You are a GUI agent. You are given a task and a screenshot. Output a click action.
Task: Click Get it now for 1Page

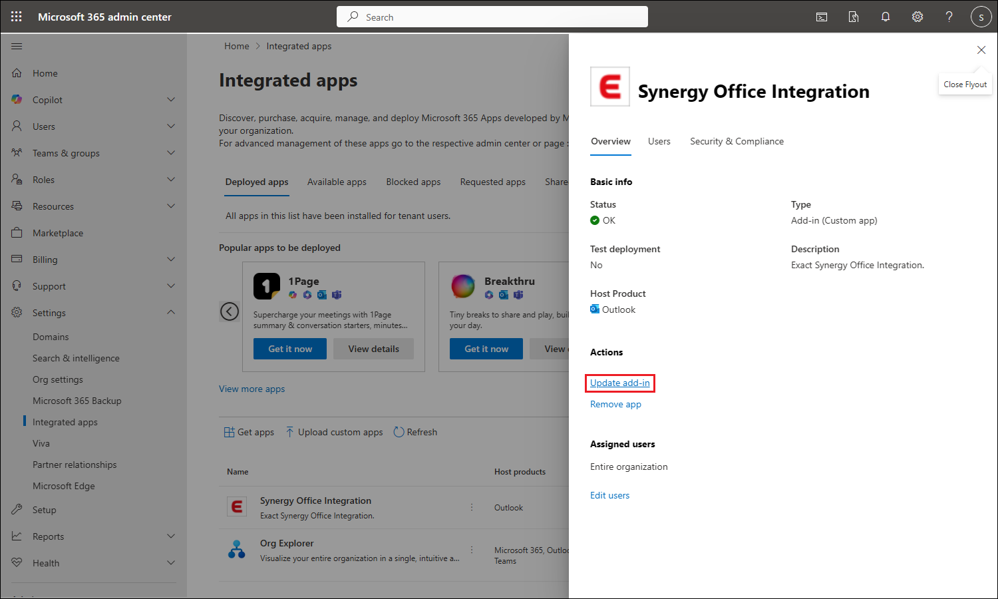290,349
